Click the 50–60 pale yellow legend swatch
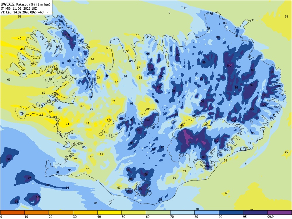This screenshot has height=219, width=292. pos(134,213)
